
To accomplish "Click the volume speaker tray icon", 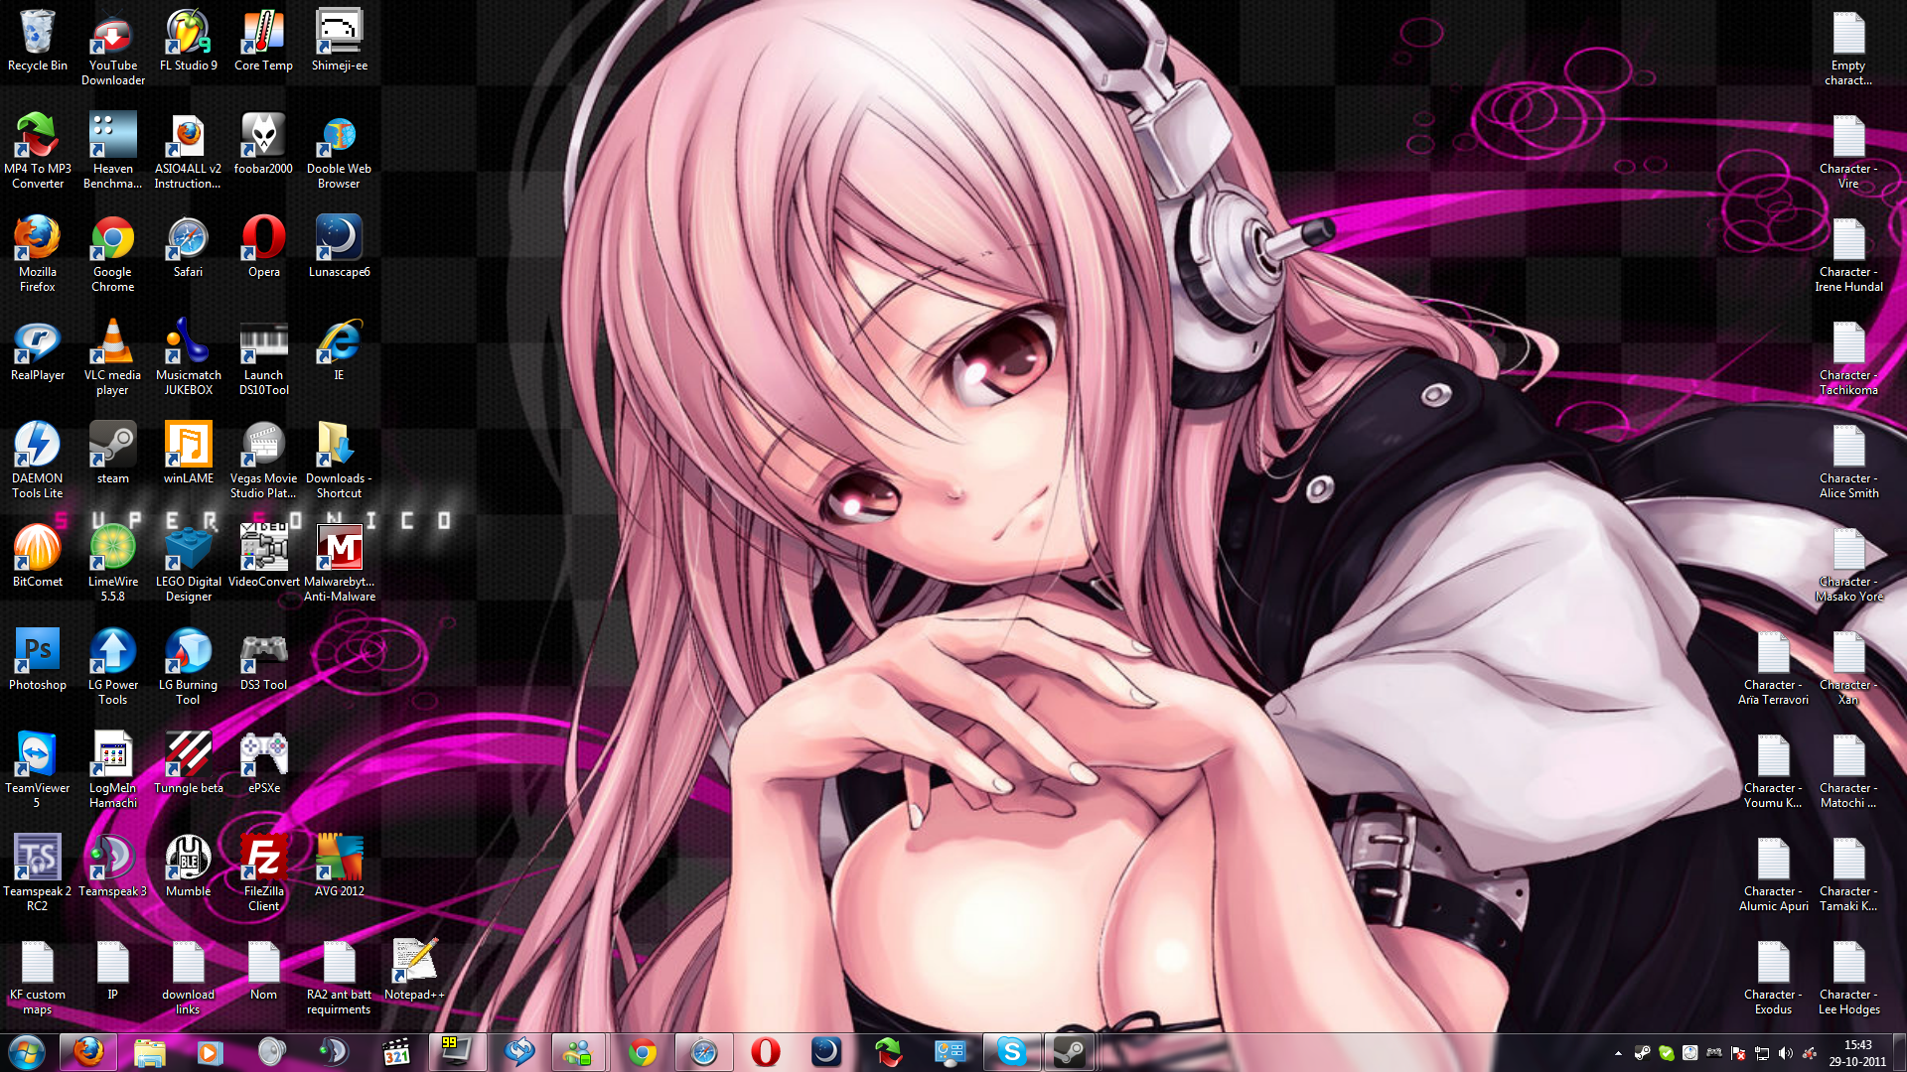I will [x=1786, y=1053].
